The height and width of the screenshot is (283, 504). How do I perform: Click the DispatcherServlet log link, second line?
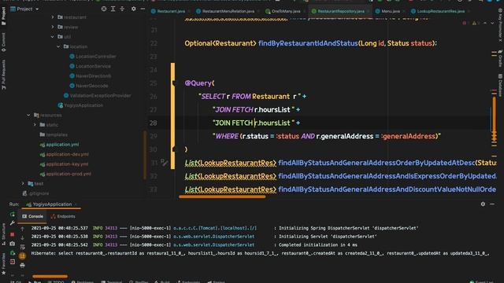pos(213,237)
